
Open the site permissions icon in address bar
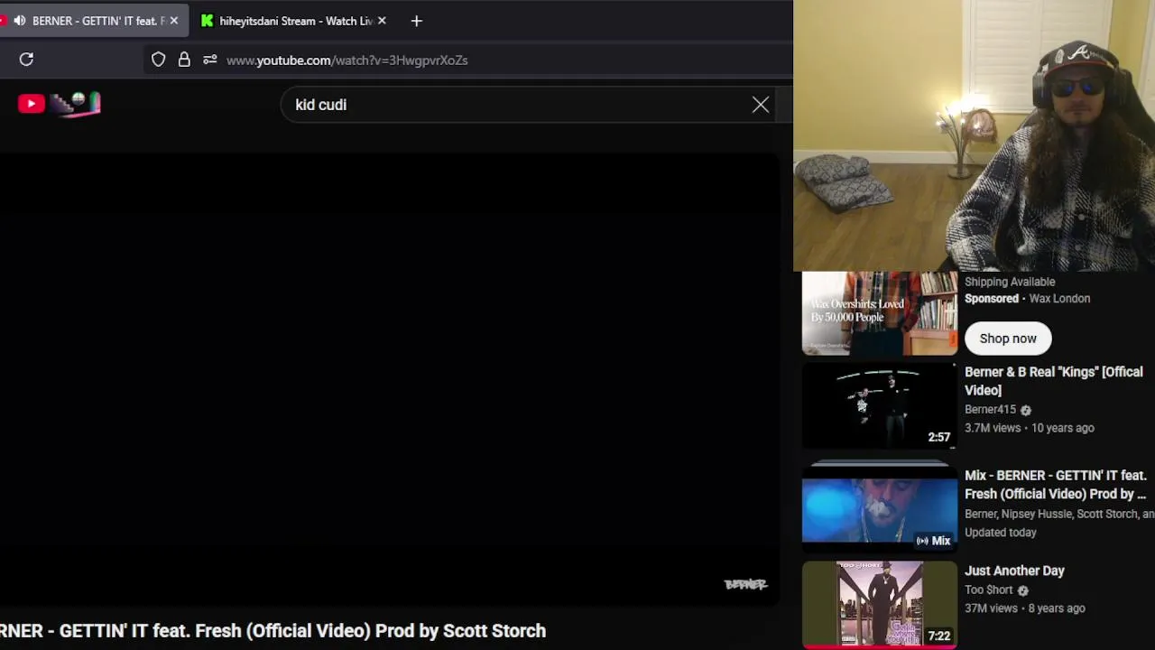click(210, 60)
